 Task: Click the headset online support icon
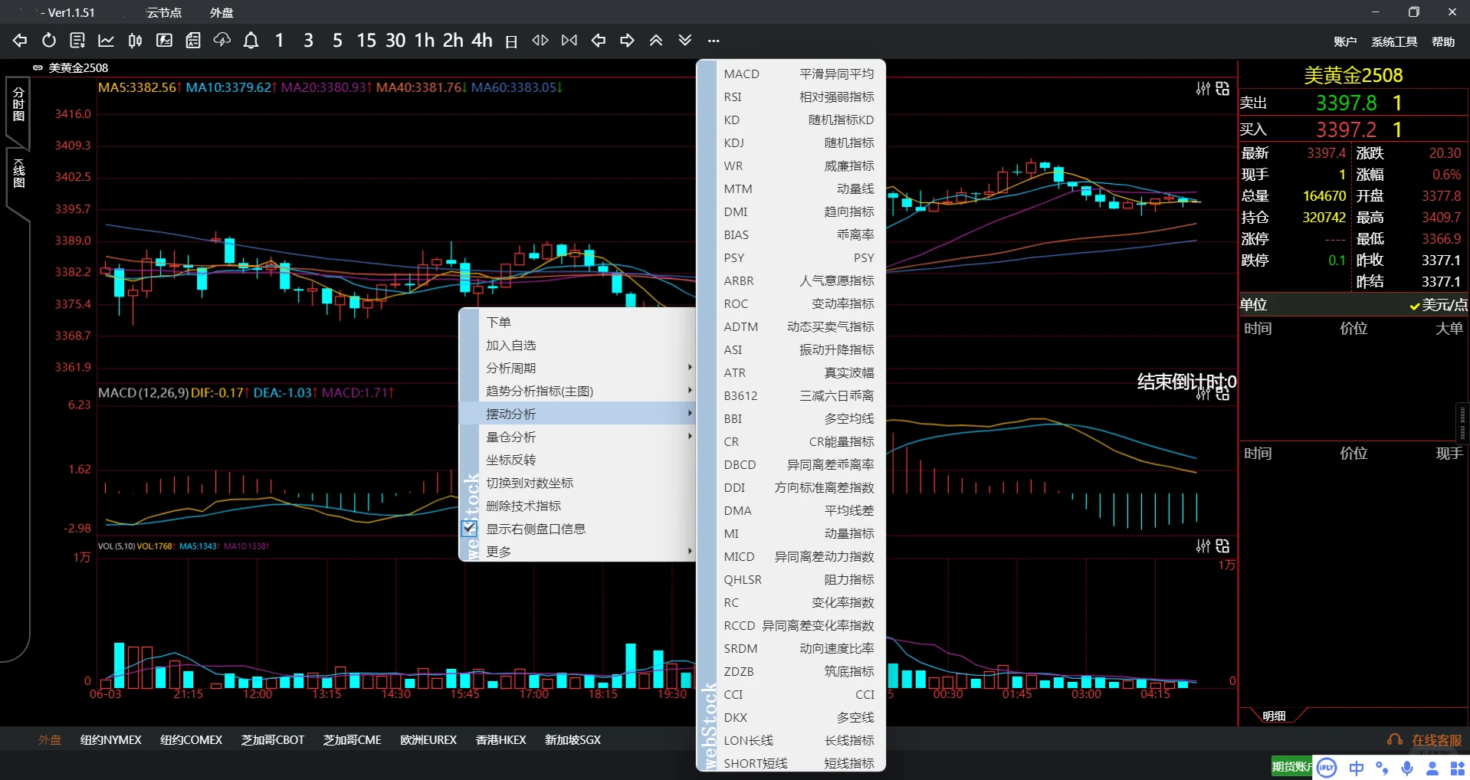coord(1395,740)
